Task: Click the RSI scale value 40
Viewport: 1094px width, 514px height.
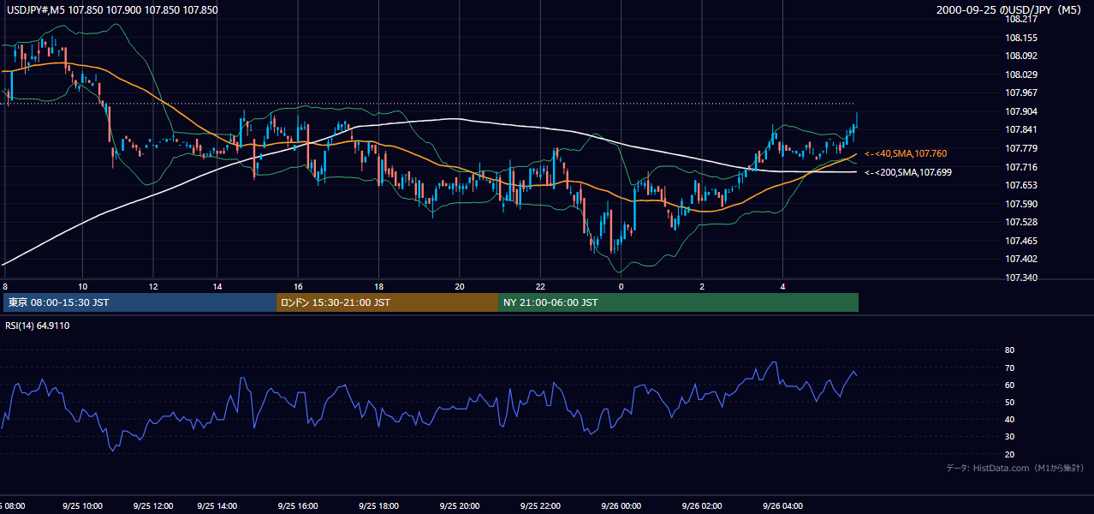Action: (1009, 420)
